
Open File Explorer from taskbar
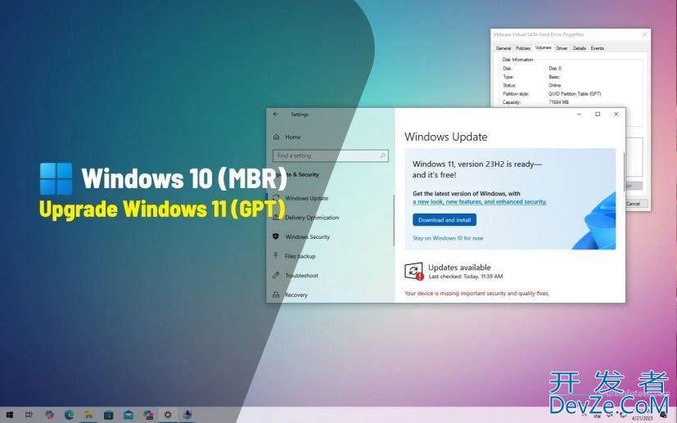tap(89, 416)
